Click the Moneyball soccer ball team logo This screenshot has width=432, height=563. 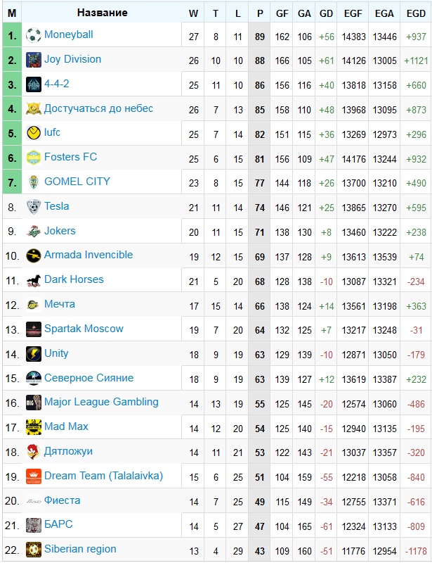tap(34, 35)
